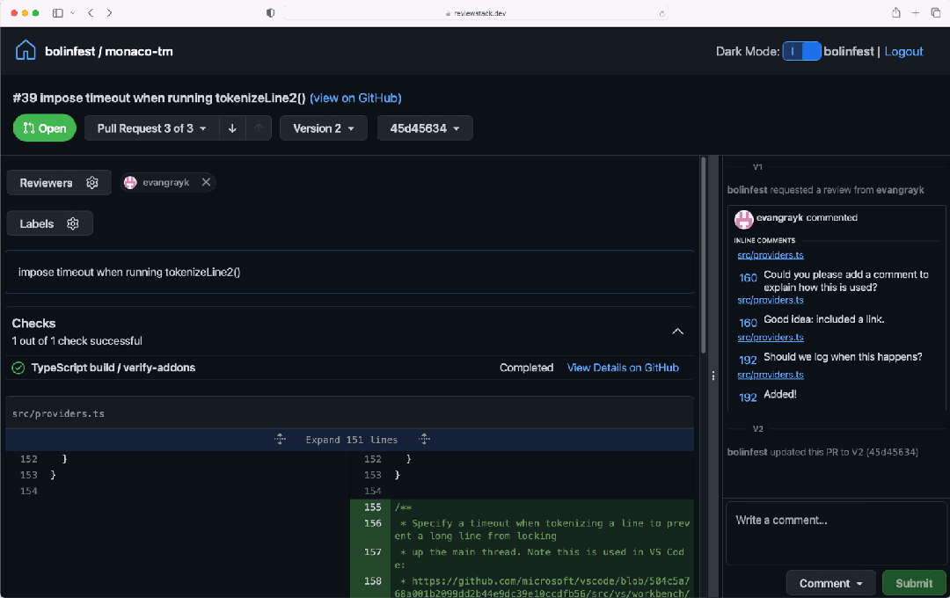Open the 45d45634 commit dropdown
Image resolution: width=950 pixels, height=598 pixels.
pyautogui.click(x=425, y=128)
